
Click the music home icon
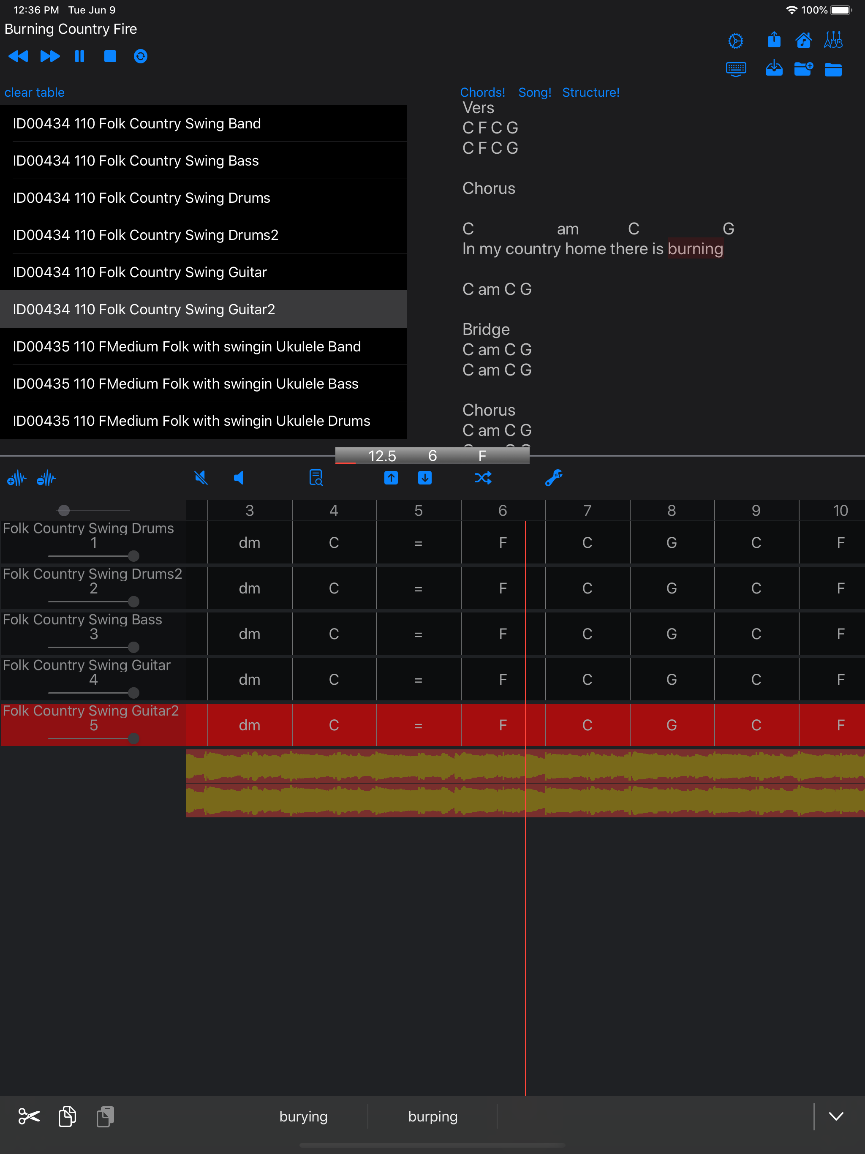[x=803, y=40]
